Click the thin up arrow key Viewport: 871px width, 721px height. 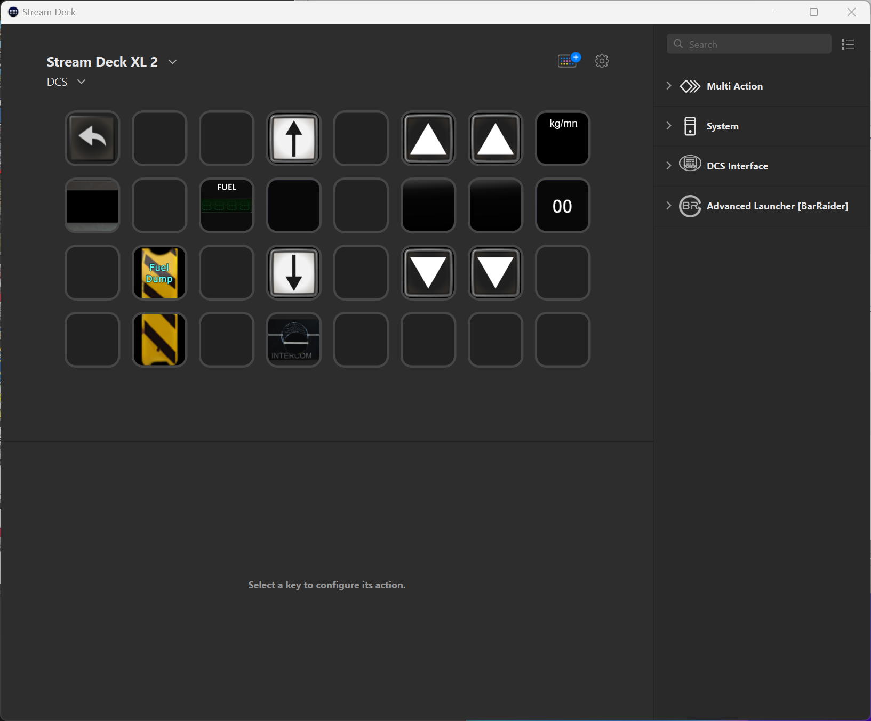294,138
